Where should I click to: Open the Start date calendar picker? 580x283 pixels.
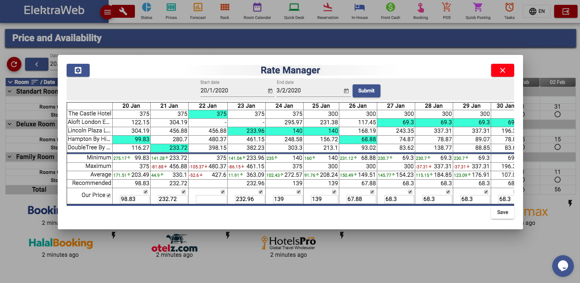270,91
